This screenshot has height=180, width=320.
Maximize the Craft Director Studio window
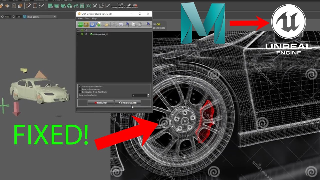140,14
